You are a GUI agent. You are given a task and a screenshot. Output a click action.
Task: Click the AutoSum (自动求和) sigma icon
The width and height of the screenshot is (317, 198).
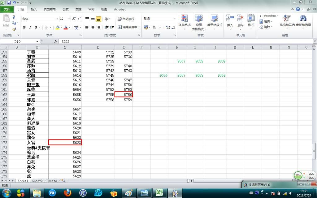[x=261, y=16]
